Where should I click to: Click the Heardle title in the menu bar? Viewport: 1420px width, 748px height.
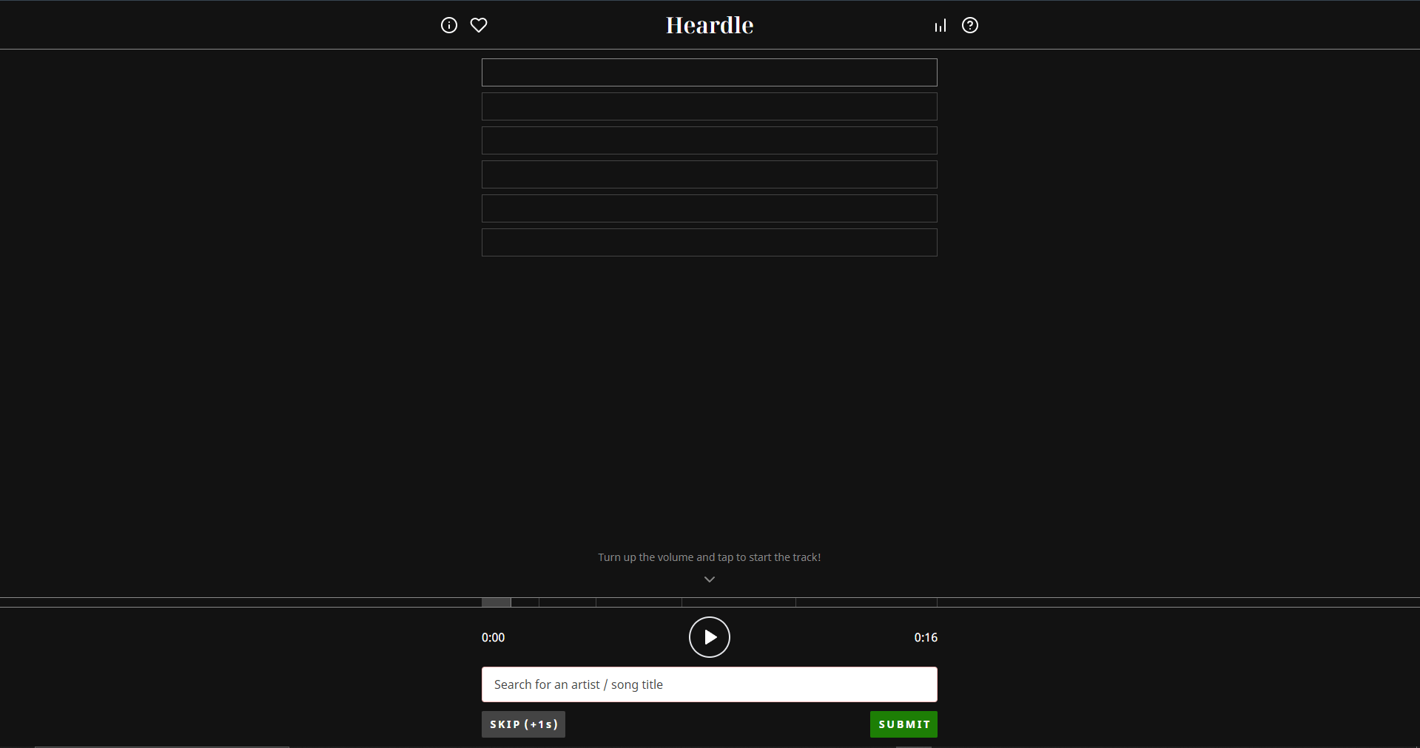[x=709, y=24]
